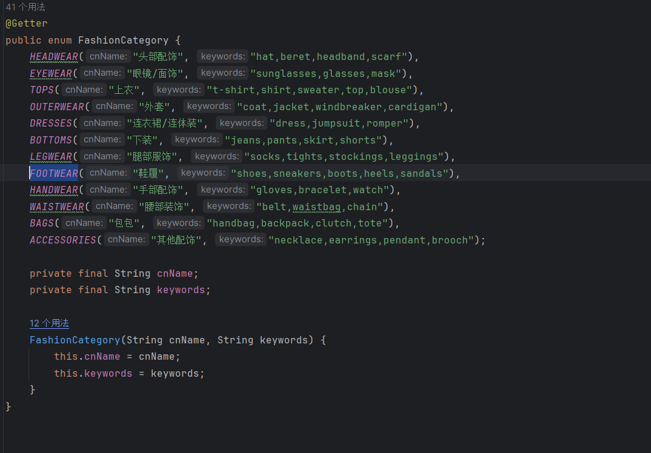Click the string "包包"
Image resolution: width=651 pixels, height=453 pixels.
click(124, 223)
